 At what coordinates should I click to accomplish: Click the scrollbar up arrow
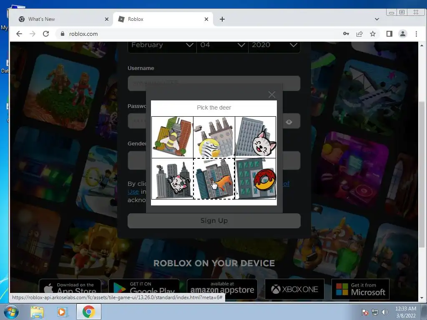(x=422, y=45)
